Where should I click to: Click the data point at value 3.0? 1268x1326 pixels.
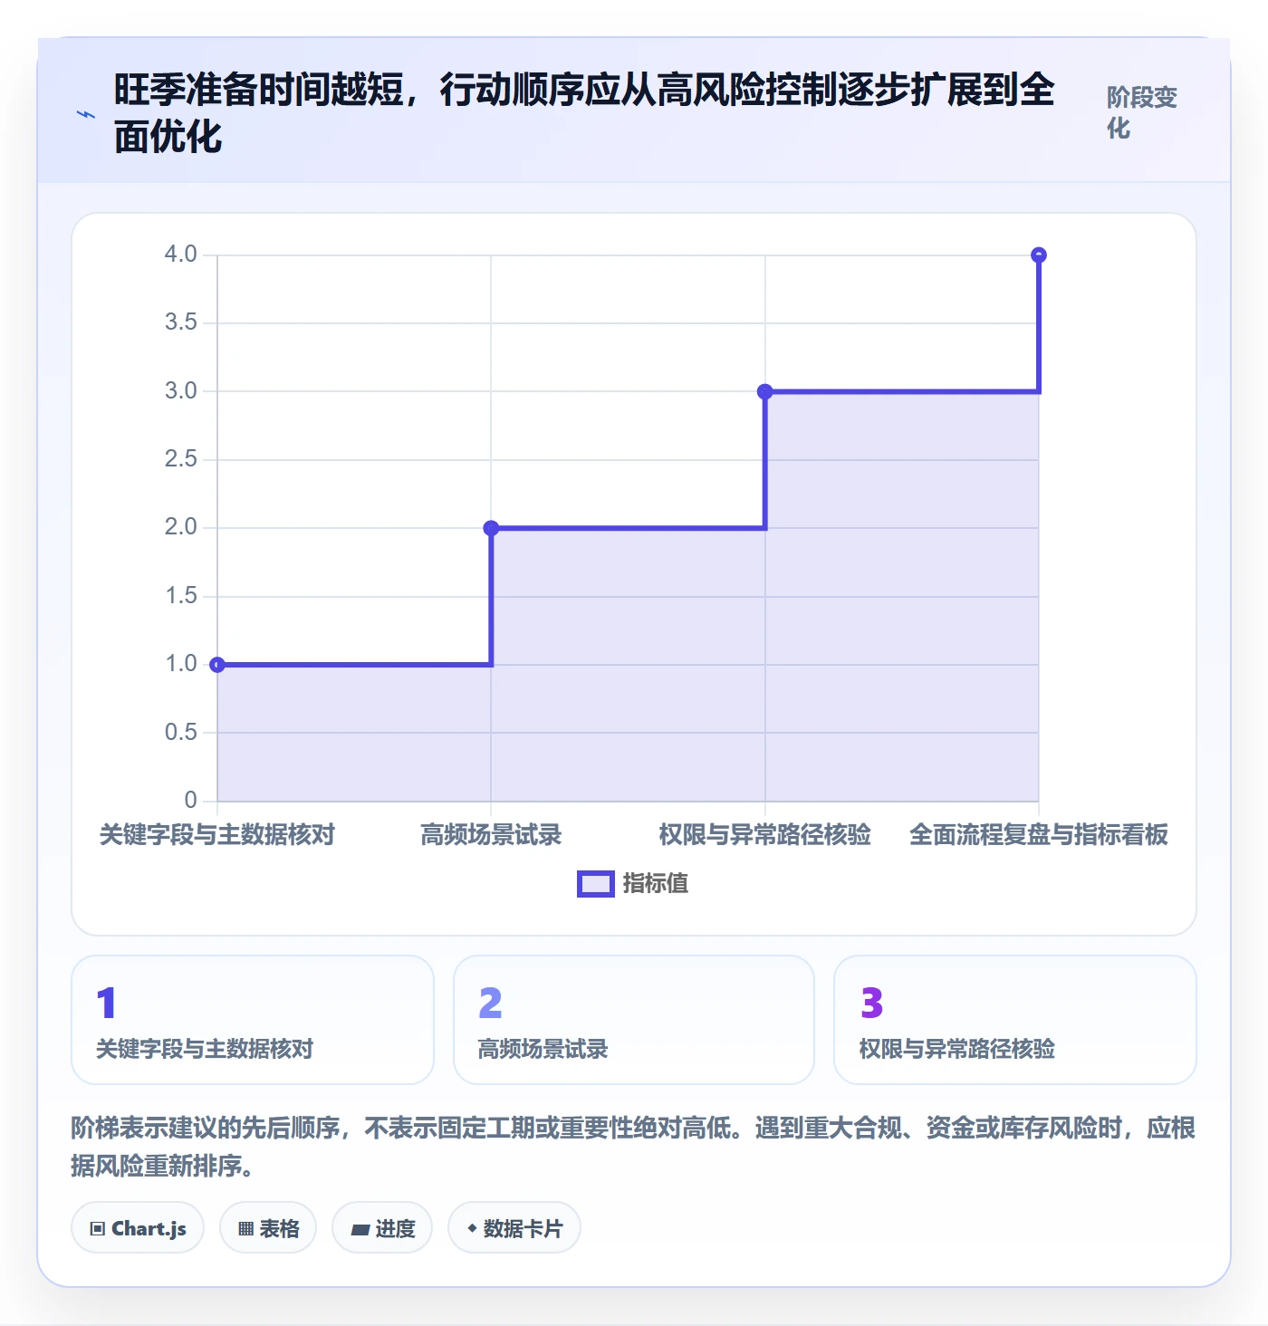(x=765, y=391)
